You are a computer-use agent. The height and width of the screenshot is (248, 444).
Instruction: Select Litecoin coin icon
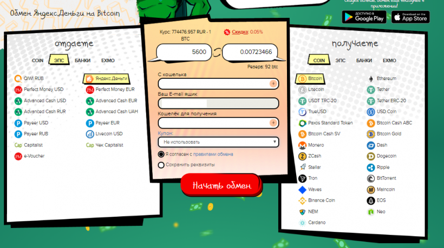303,90
